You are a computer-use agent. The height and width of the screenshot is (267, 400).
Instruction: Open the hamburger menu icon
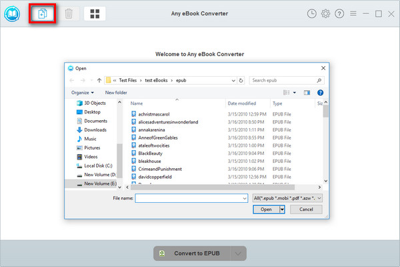coord(353,13)
